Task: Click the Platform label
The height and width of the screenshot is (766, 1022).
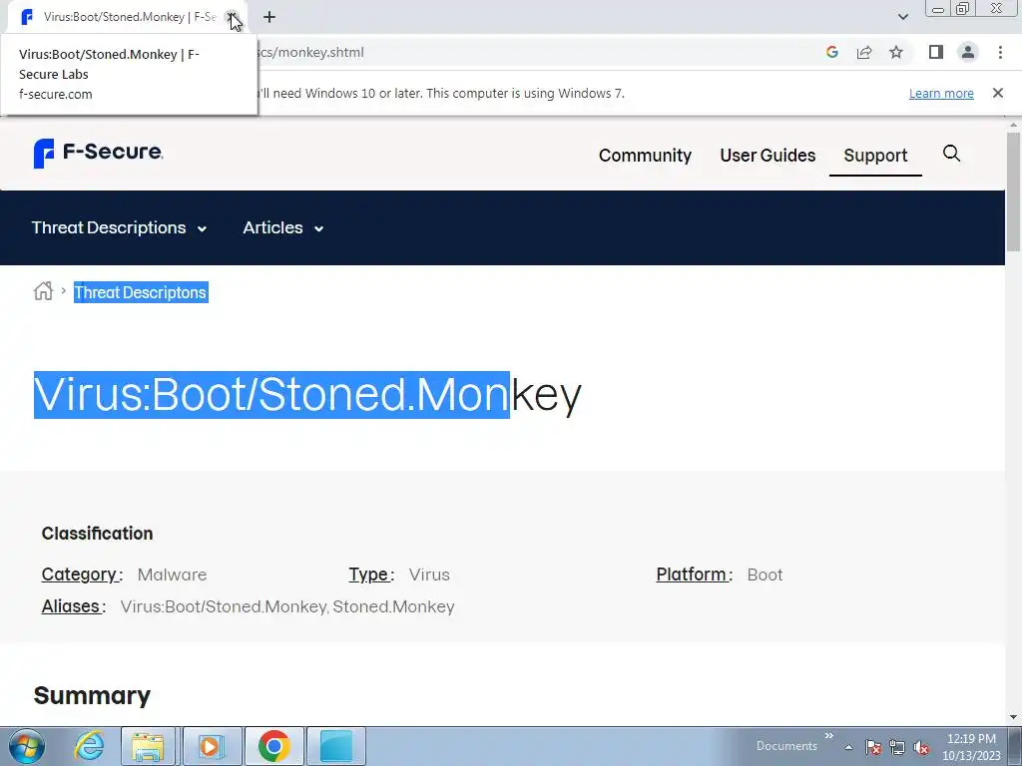Action: tap(695, 574)
